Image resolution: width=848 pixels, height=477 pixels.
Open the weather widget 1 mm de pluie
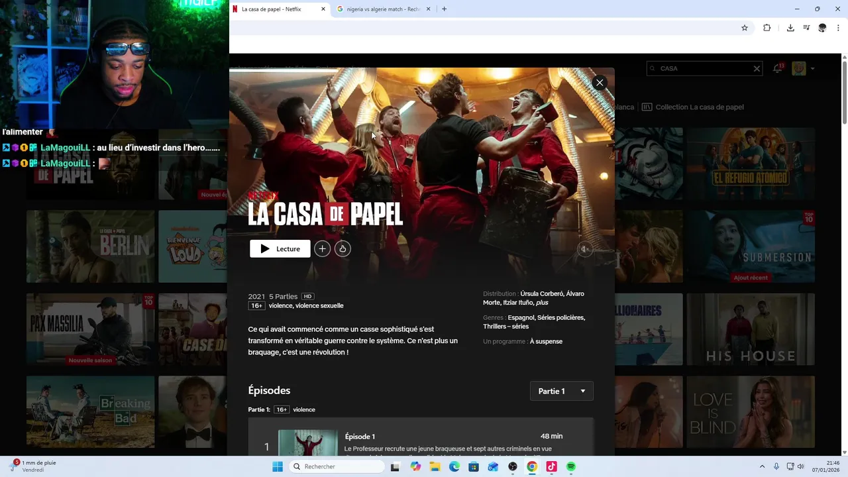click(33, 466)
